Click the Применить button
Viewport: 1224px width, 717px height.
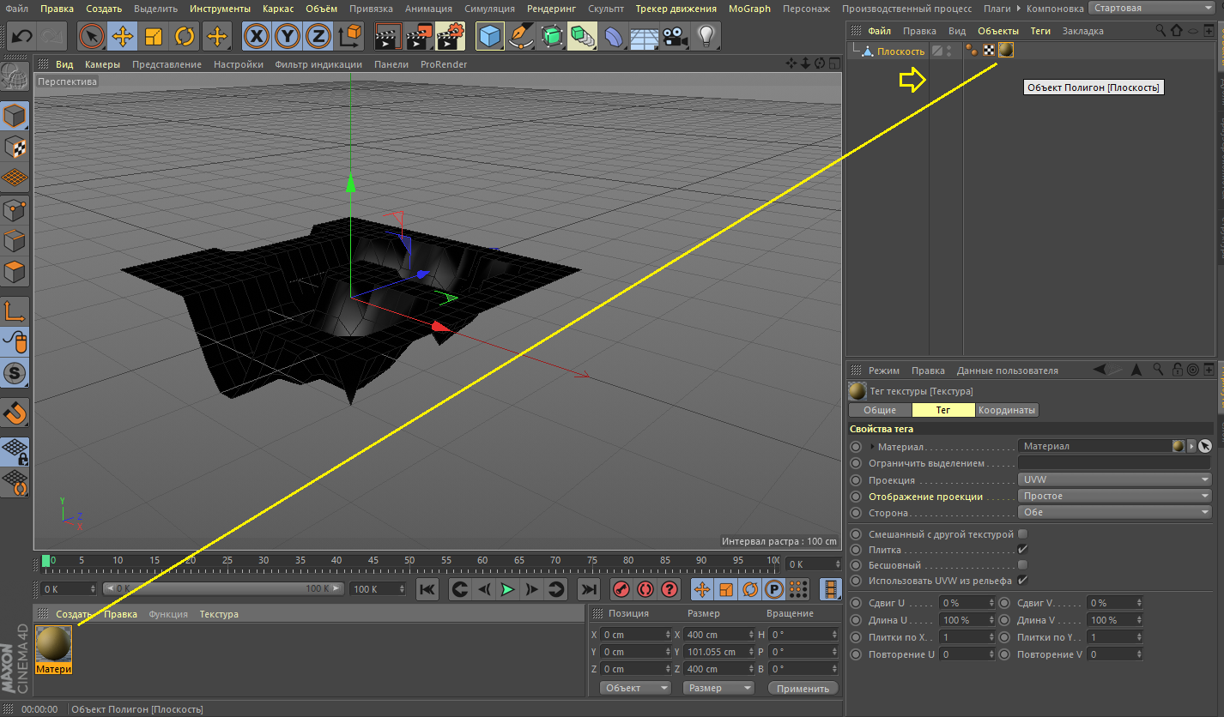point(803,688)
